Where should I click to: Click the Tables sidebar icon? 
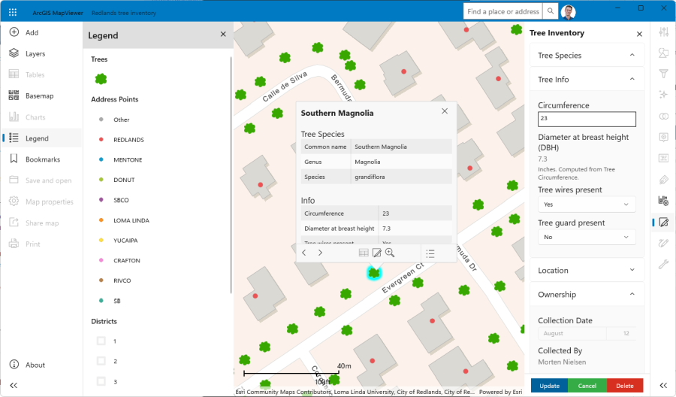[x=14, y=74]
